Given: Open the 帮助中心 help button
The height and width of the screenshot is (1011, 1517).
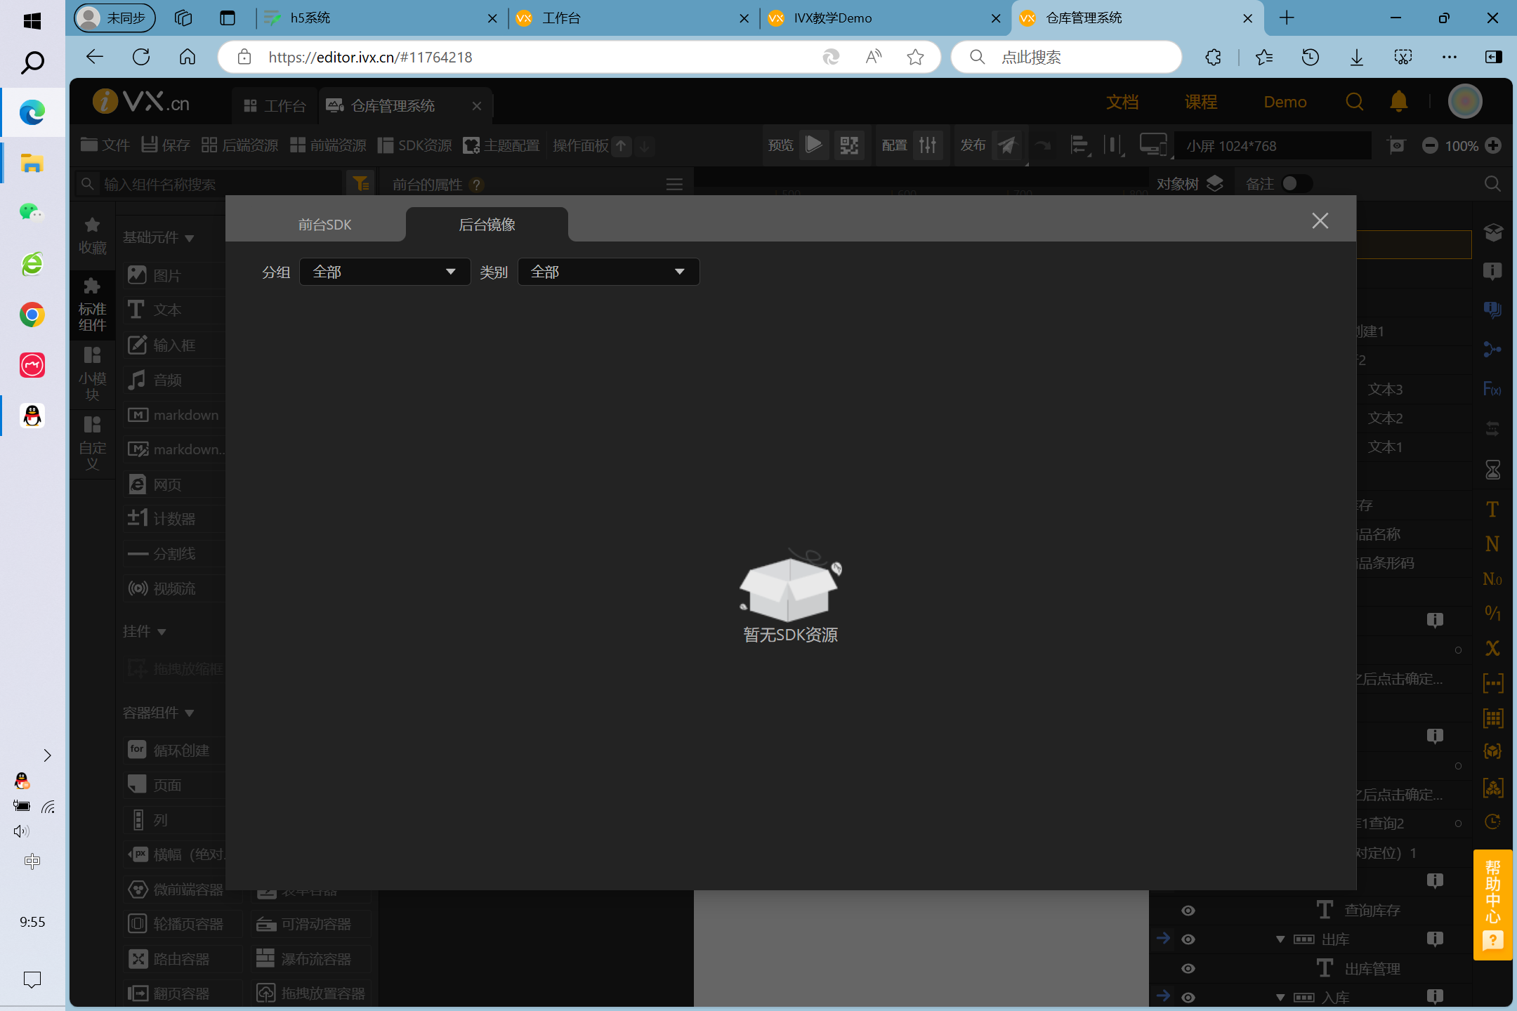Looking at the screenshot, I should pos(1492,904).
